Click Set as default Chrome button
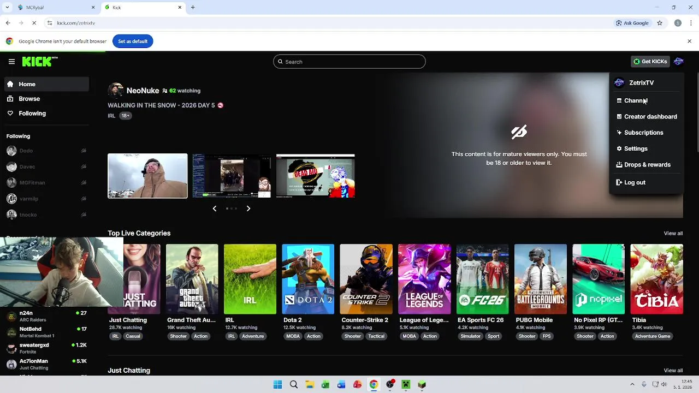The height and width of the screenshot is (393, 699). tap(133, 41)
